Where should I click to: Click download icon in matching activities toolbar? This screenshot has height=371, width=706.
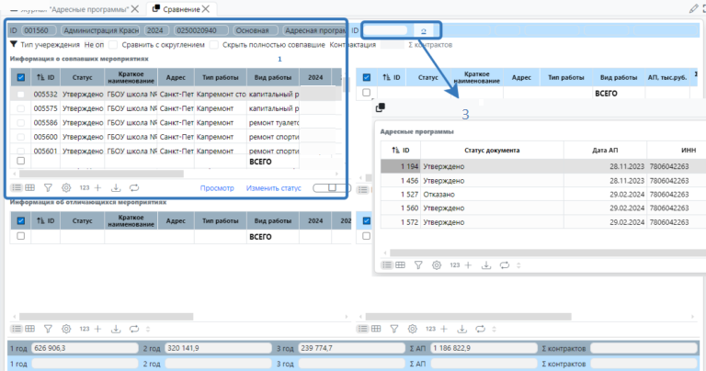click(116, 187)
